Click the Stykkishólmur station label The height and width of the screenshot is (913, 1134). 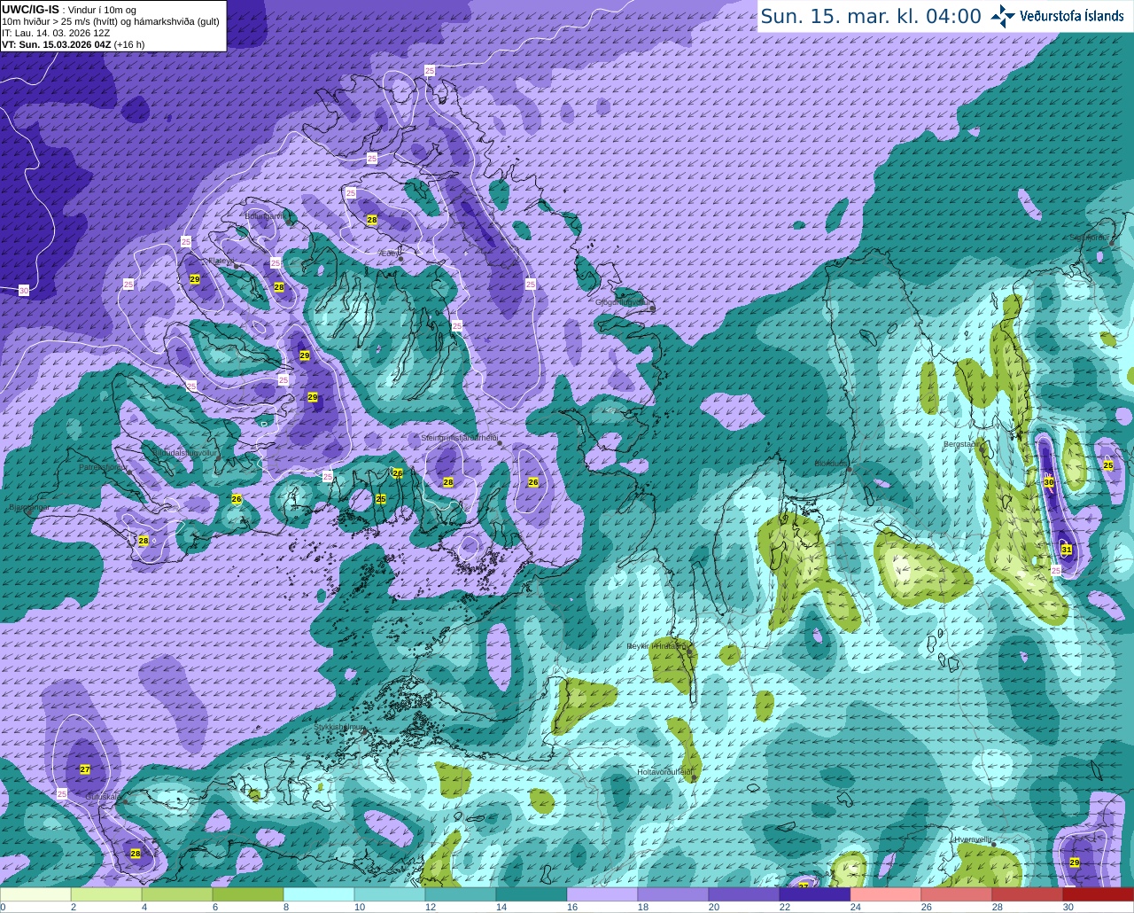(x=339, y=727)
